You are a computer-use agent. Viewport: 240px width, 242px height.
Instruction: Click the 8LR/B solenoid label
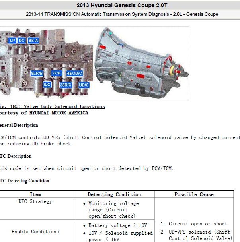(x=37, y=73)
